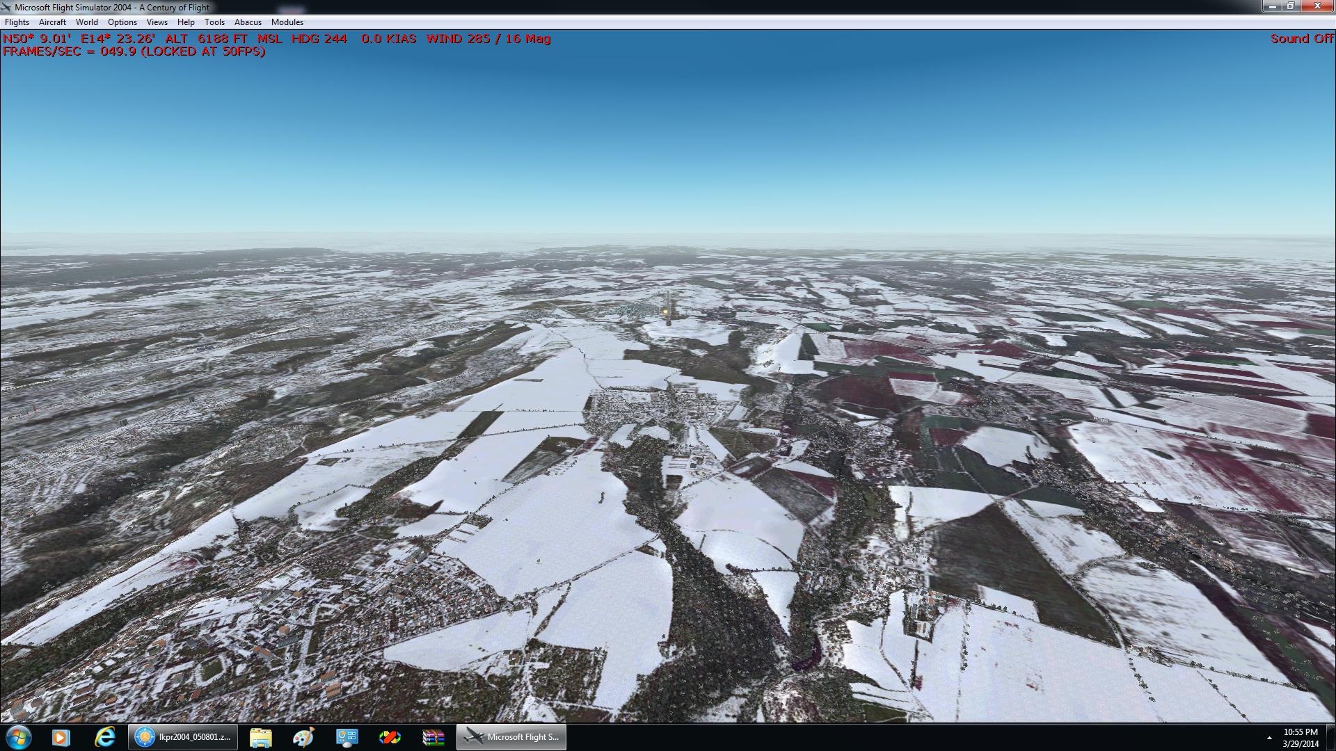Minimize the Flight Simulator window

1273,6
